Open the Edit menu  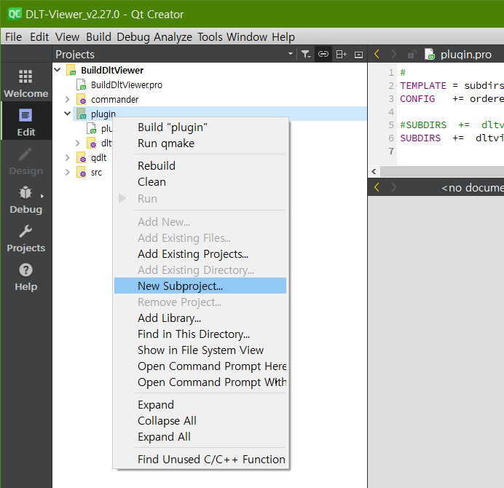[x=39, y=37]
